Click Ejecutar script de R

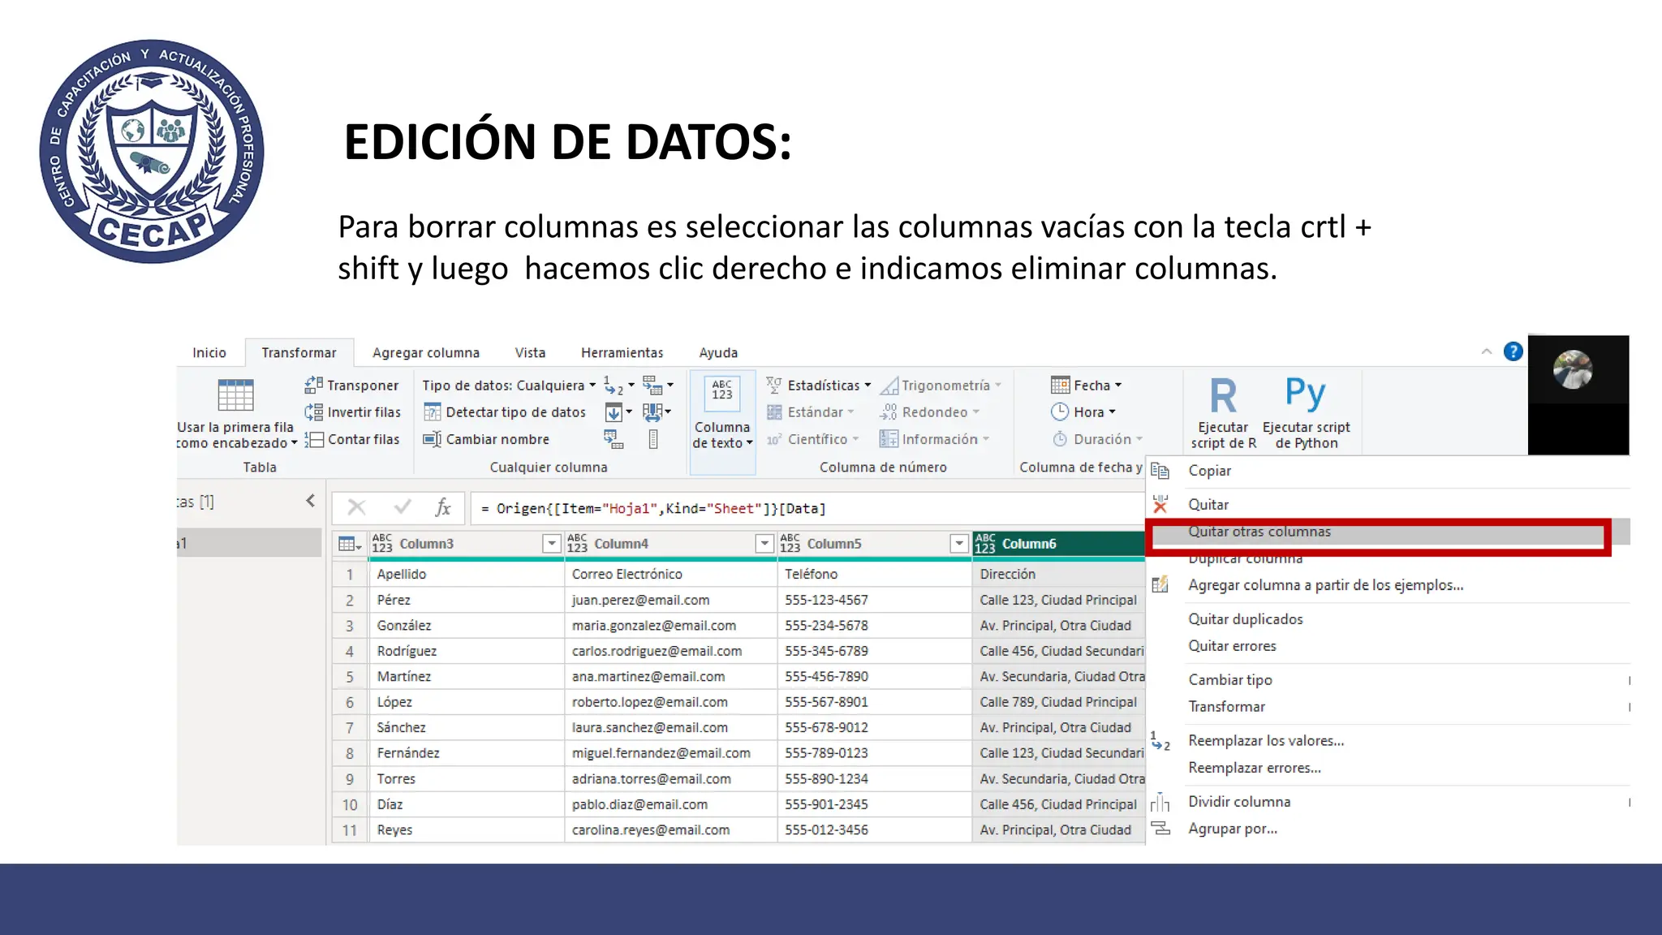(1223, 414)
